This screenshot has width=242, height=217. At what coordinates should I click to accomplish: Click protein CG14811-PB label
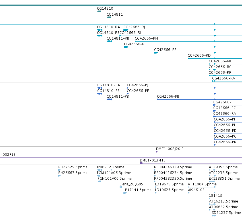point(118,97)
